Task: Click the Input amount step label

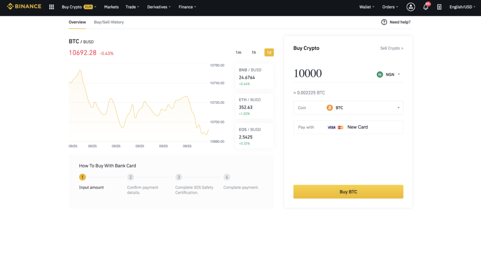Action: (92, 187)
